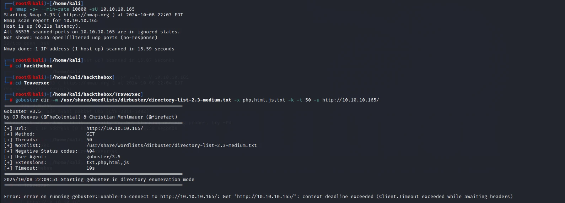Click the nmap.org URL in scan output

tap(86, 15)
